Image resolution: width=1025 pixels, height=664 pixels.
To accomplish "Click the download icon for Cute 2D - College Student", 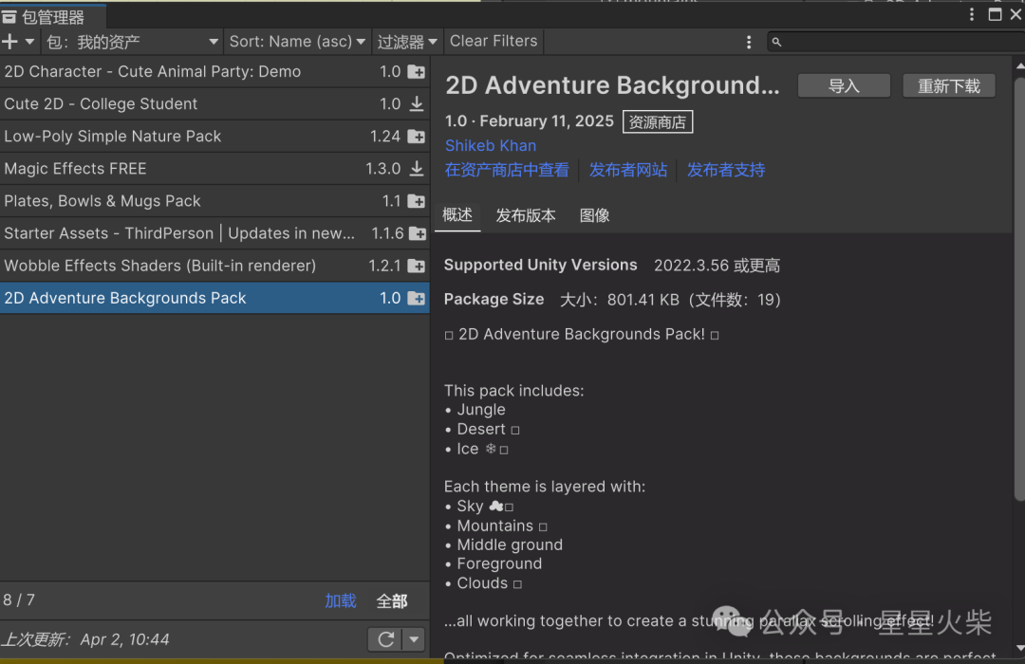I will point(417,104).
